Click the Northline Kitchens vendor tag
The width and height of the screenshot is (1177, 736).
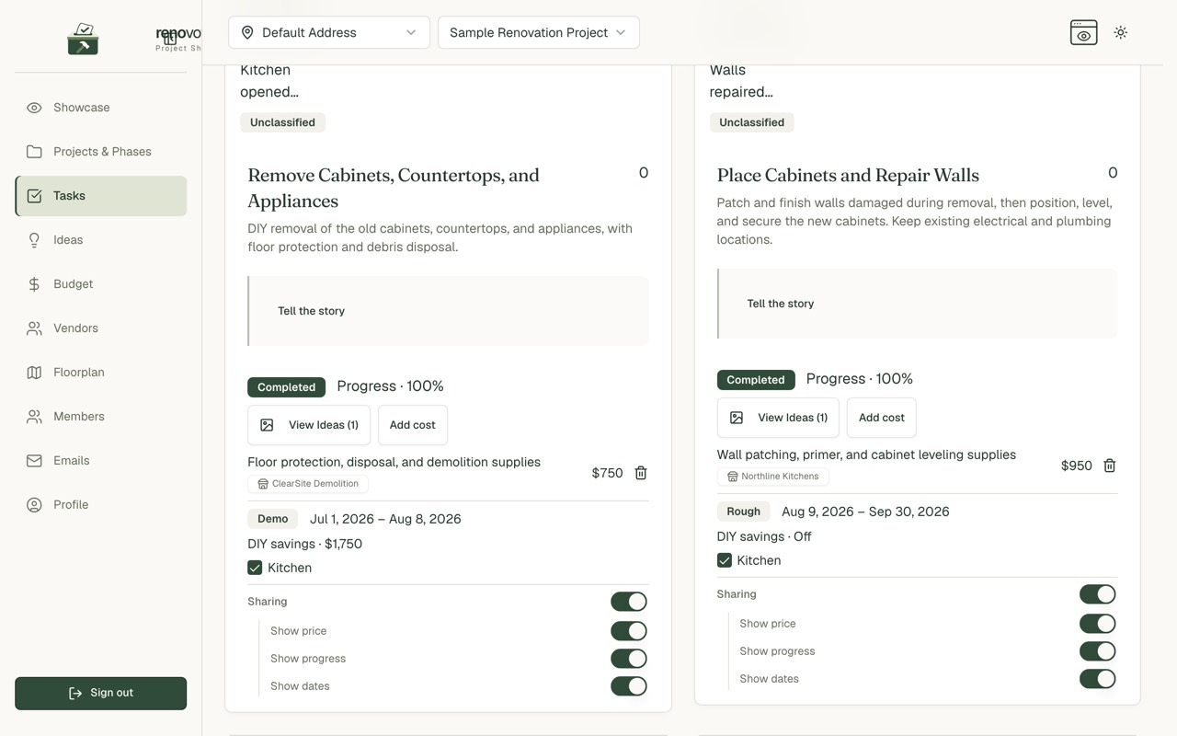click(772, 477)
